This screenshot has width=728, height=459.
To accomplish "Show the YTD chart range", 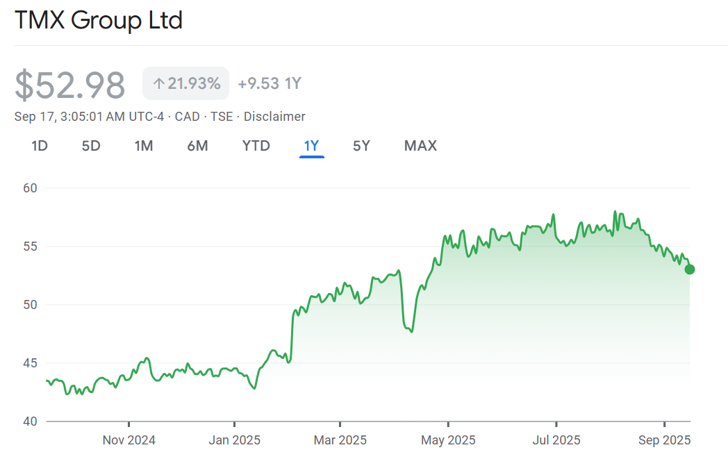I will (256, 146).
